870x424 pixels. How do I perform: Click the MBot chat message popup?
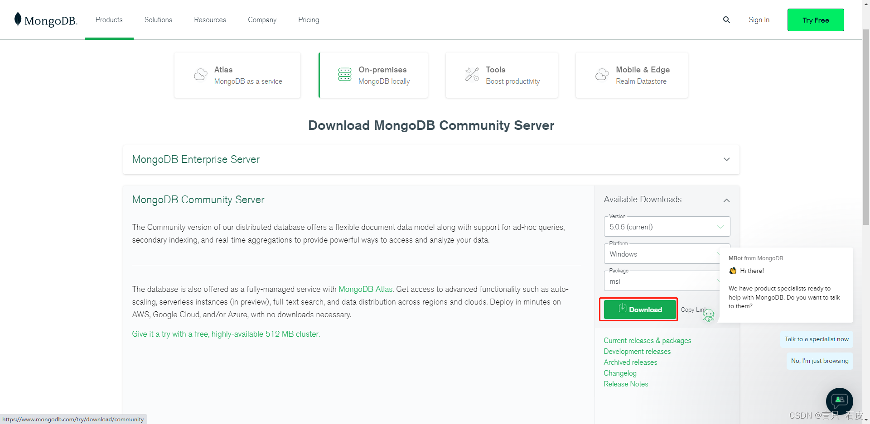point(786,285)
